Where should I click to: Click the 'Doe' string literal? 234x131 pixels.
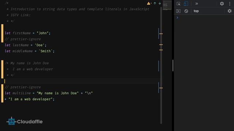39,45
